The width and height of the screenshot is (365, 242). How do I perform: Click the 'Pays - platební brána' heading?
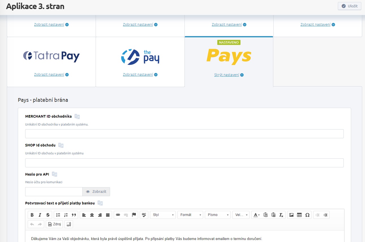point(43,100)
